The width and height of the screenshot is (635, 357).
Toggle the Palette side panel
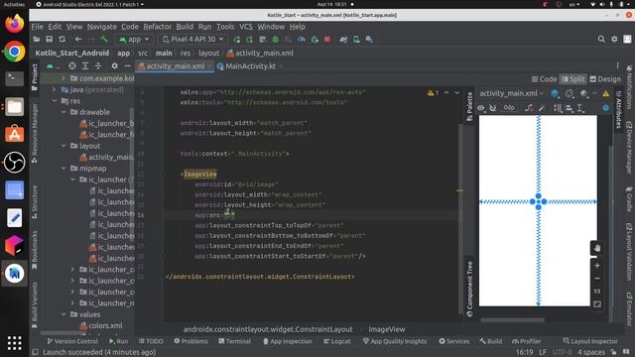tap(469, 106)
